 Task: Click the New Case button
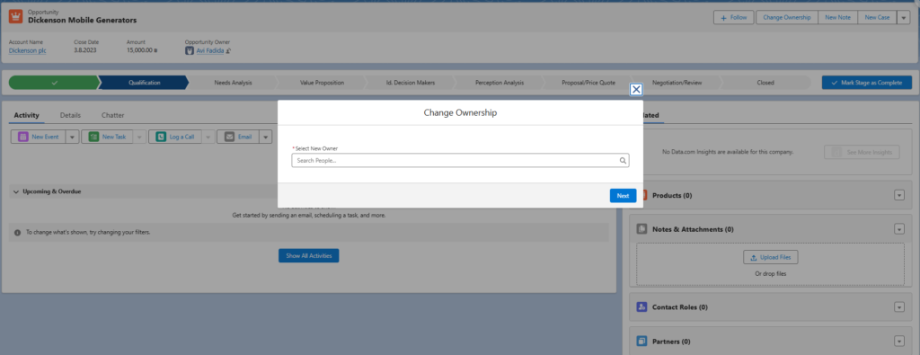coord(877,18)
